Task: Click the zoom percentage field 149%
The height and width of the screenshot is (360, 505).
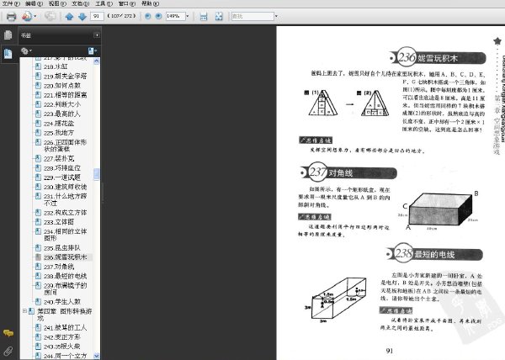Action: point(175,16)
